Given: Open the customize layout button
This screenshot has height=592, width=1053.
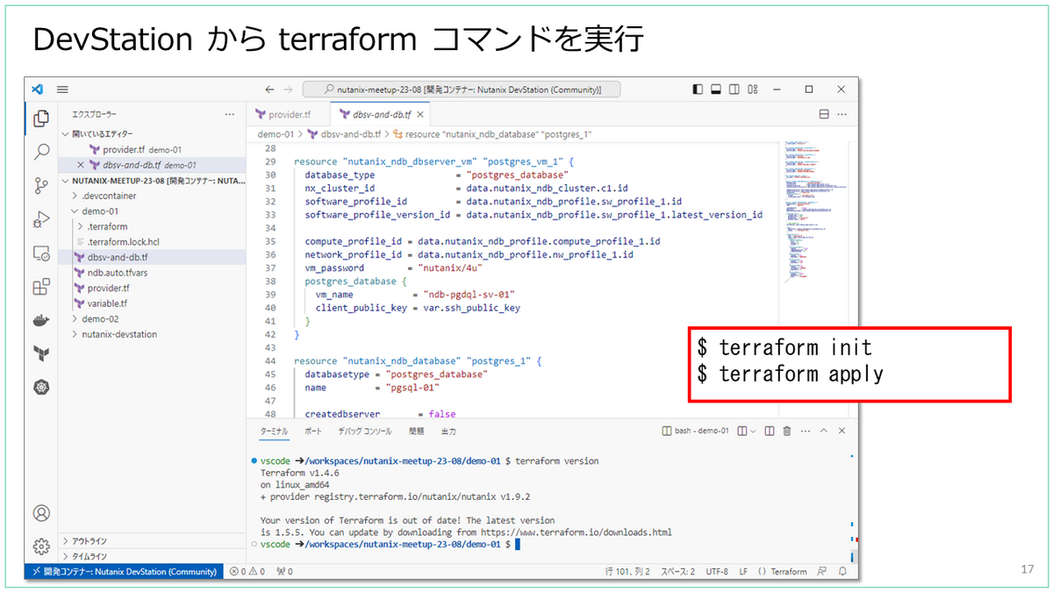Looking at the screenshot, I should 752,89.
